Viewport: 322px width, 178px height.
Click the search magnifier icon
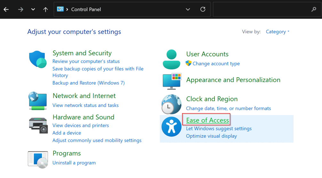point(314,9)
